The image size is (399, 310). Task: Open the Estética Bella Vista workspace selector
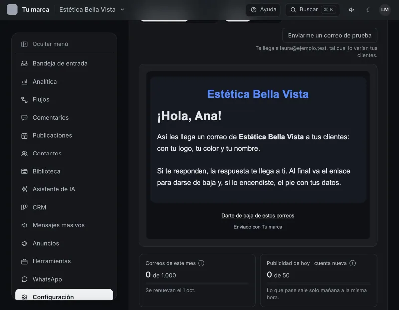pos(92,10)
